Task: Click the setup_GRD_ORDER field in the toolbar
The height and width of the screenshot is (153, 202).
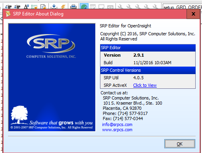Action: (x=182, y=7)
